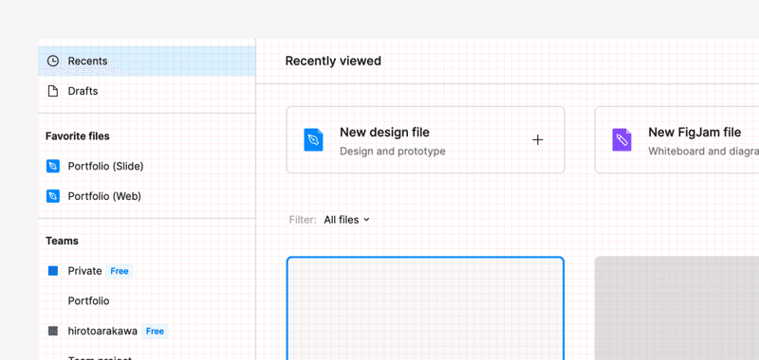This screenshot has width=759, height=360.
Task: Select Recents in the sidebar
Action: tap(147, 61)
